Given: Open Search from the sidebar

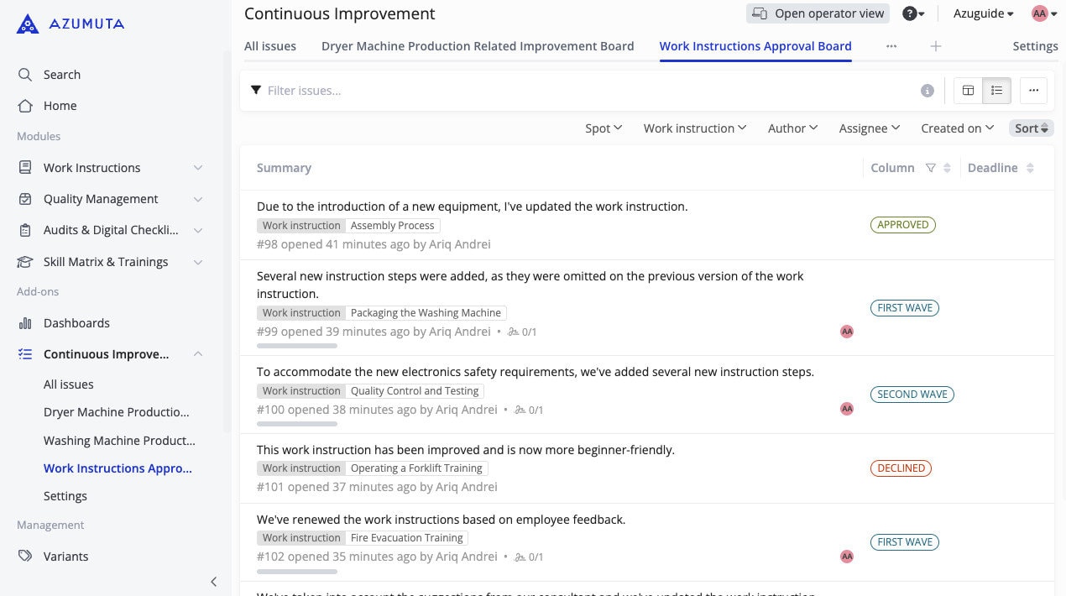Looking at the screenshot, I should pyautogui.click(x=61, y=75).
